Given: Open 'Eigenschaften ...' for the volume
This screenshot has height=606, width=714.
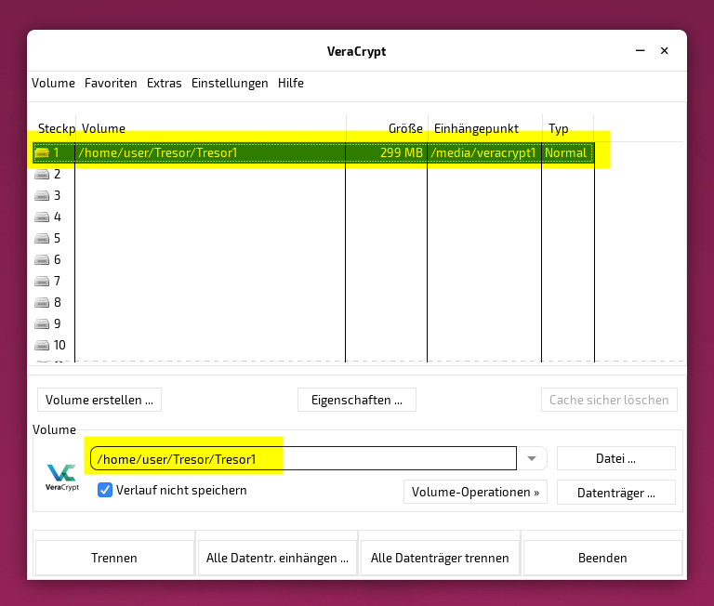Looking at the screenshot, I should point(357,400).
